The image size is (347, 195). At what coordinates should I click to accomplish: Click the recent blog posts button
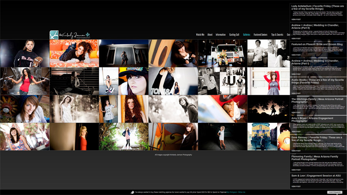[335, 192]
